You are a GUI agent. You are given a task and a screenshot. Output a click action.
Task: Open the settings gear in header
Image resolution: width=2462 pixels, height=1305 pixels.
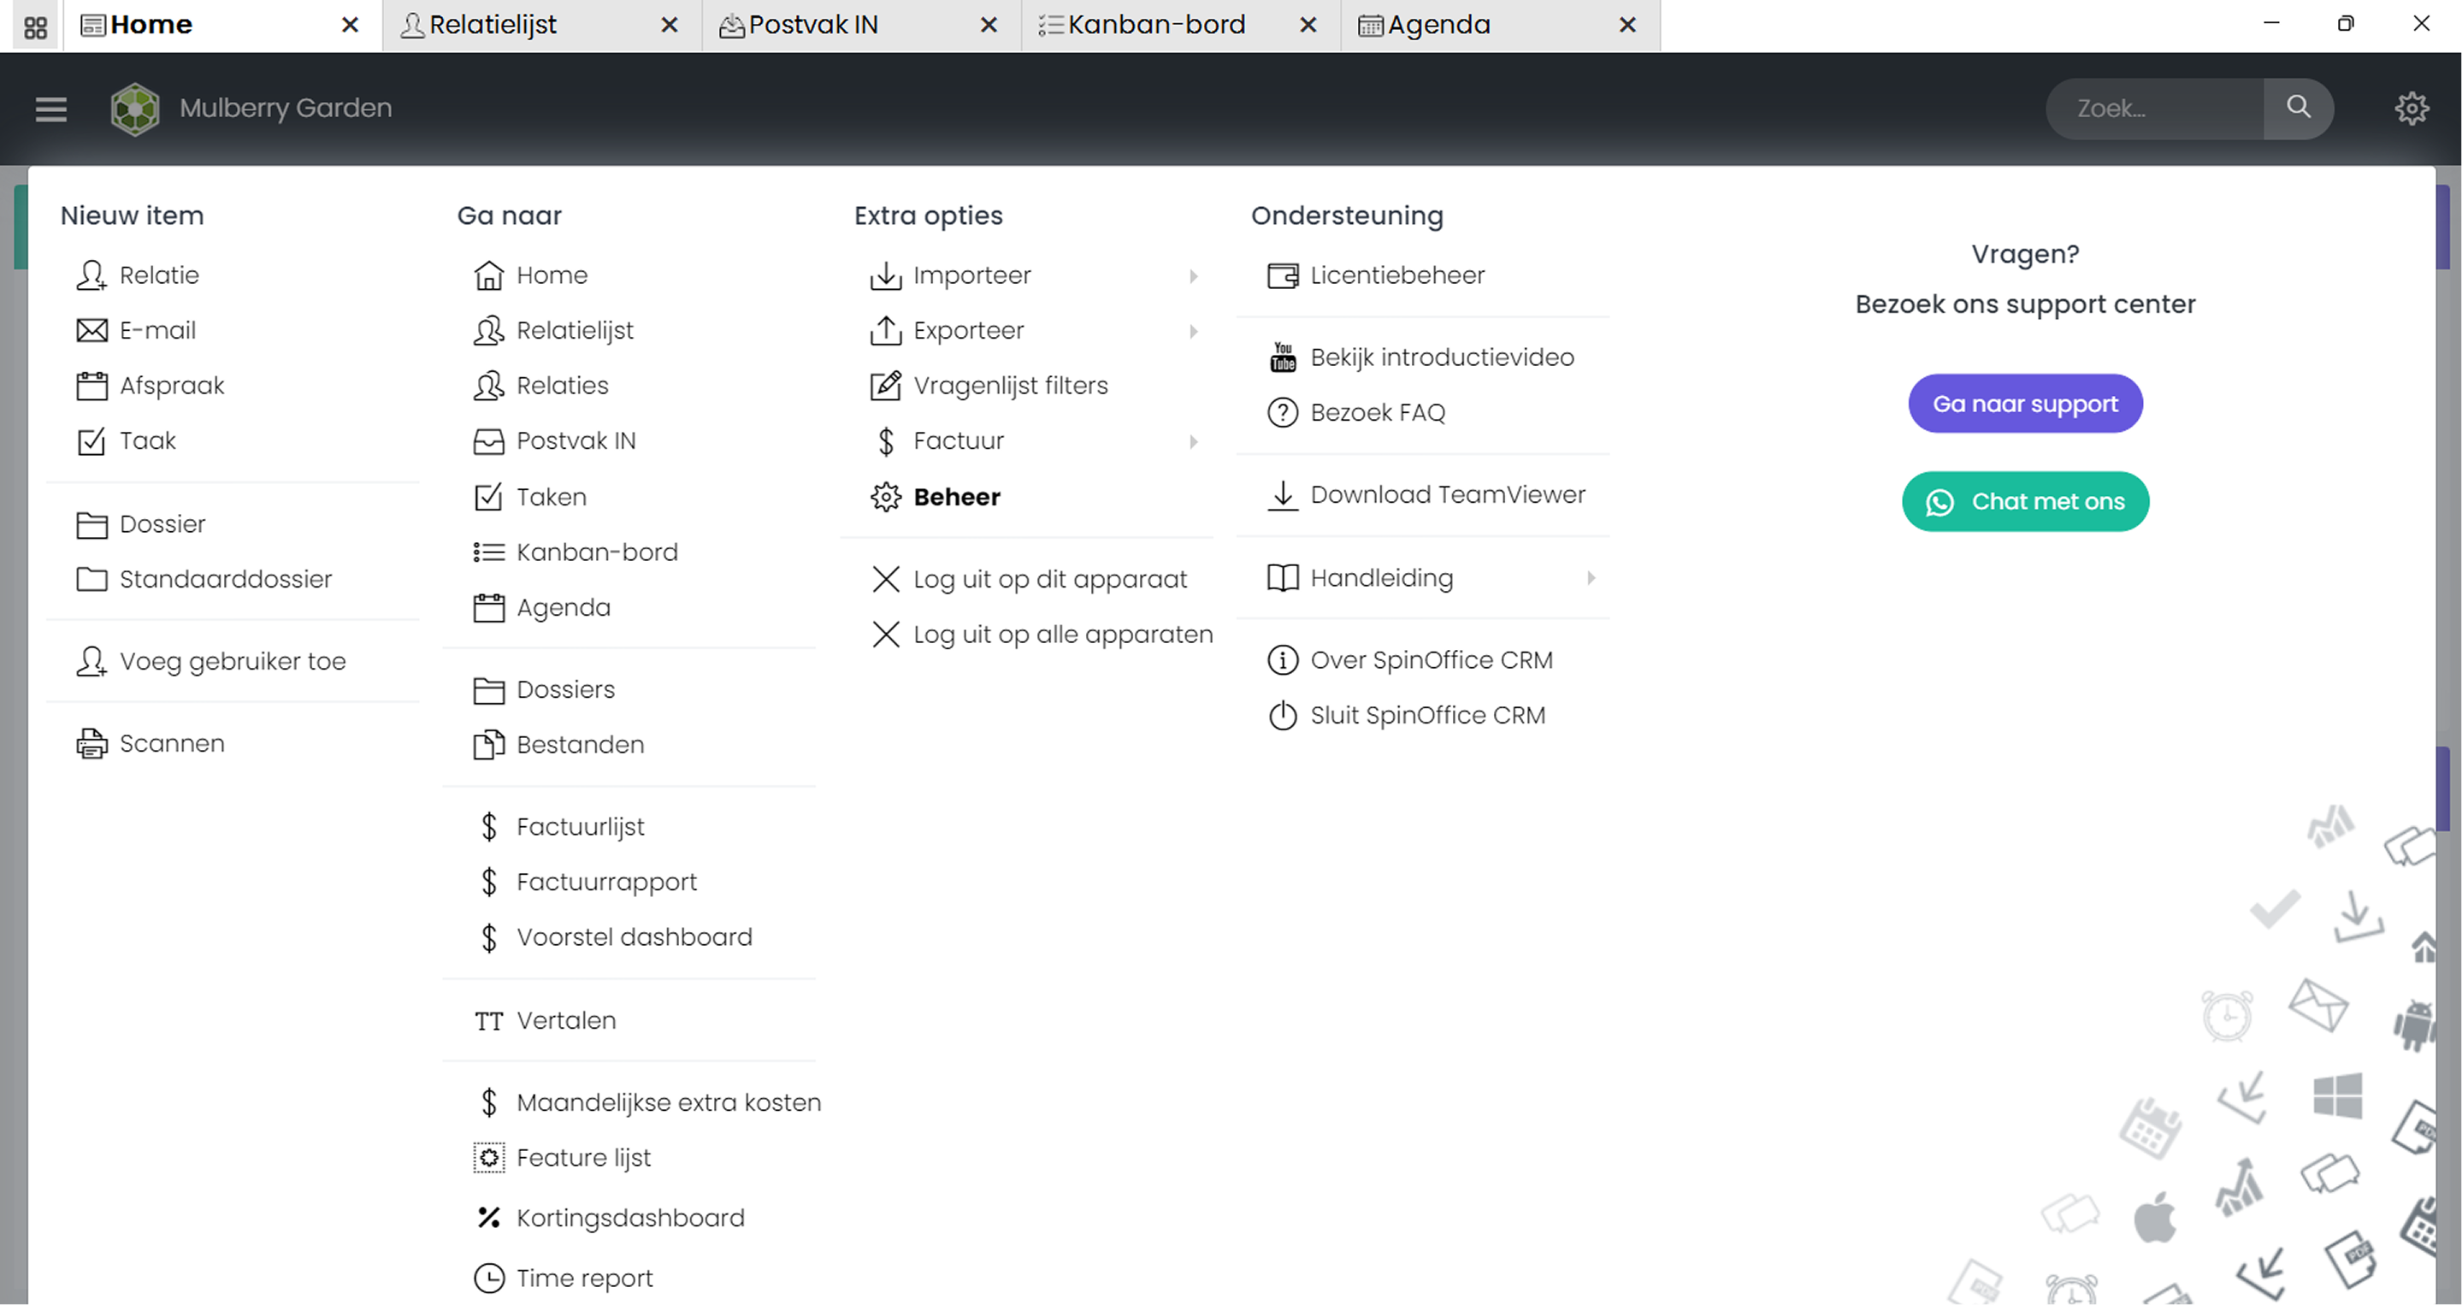[x=2412, y=109]
